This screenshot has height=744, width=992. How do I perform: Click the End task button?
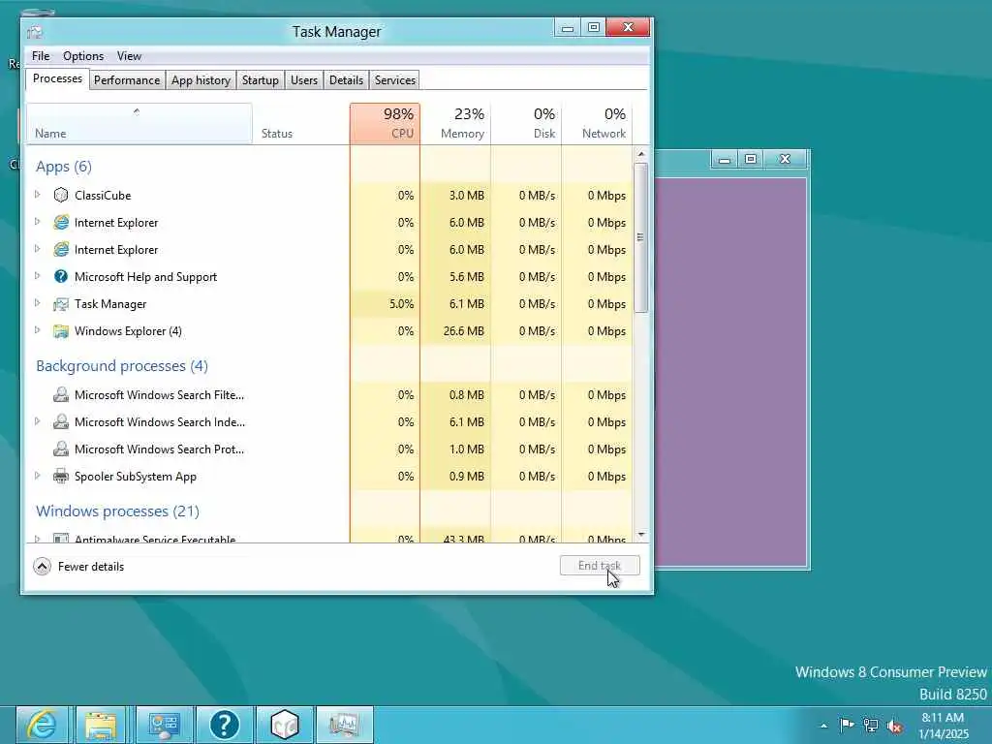point(600,566)
